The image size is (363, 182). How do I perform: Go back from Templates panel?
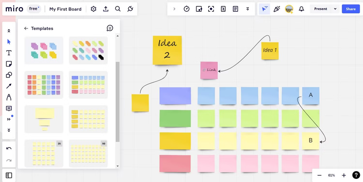pyautogui.click(x=26, y=29)
